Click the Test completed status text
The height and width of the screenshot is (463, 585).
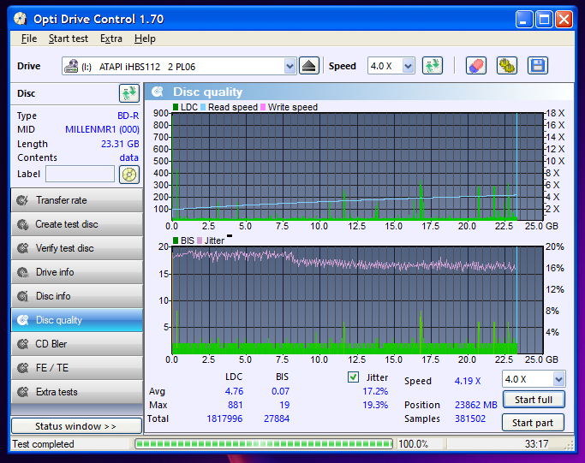(x=44, y=444)
